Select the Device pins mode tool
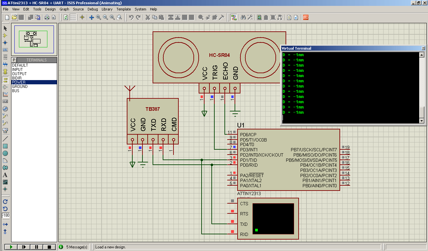Viewport: 428px width, 251px height. pyautogui.click(x=5, y=87)
